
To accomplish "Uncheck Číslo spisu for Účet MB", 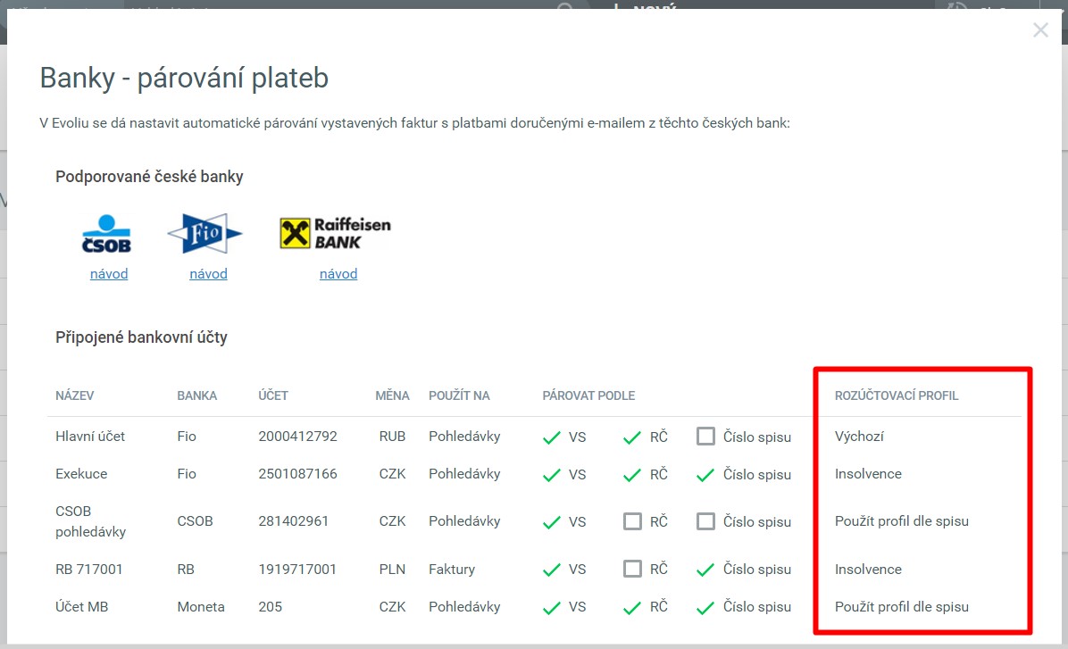I will coord(706,607).
